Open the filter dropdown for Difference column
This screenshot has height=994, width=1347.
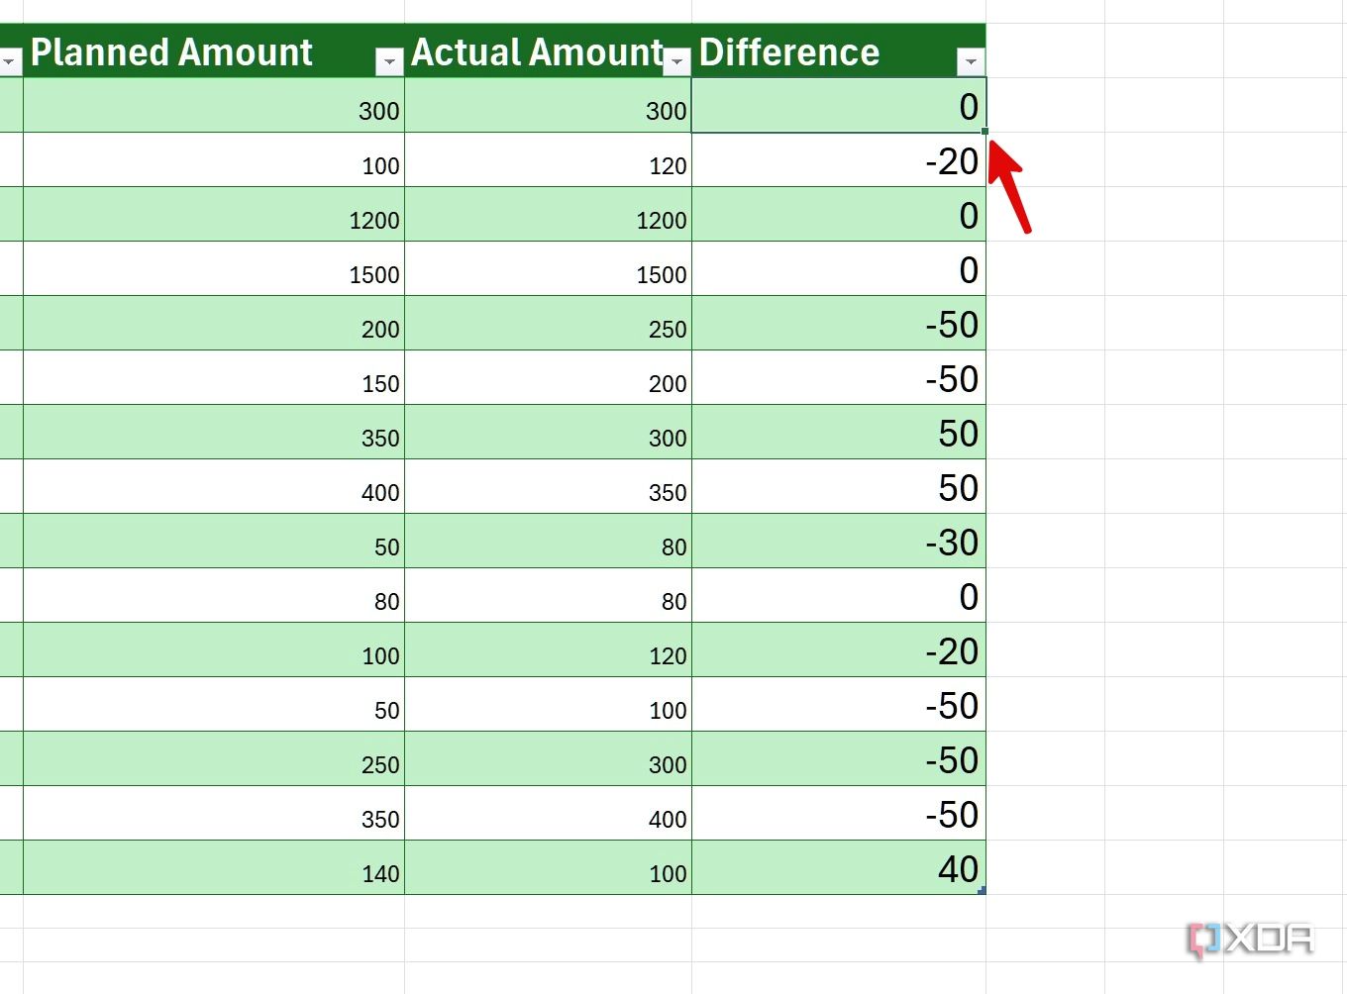(972, 61)
